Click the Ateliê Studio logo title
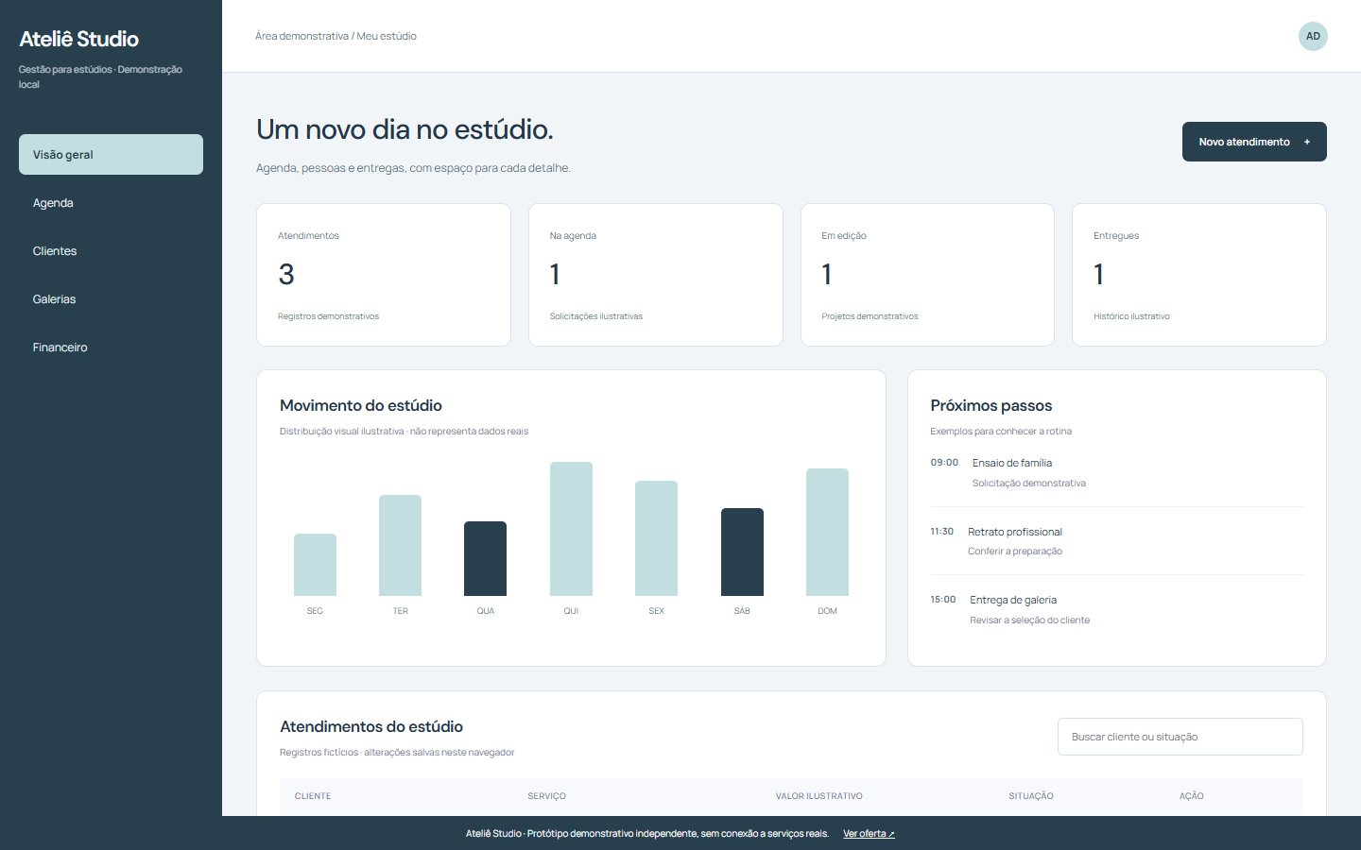1361x850 pixels. click(x=79, y=39)
